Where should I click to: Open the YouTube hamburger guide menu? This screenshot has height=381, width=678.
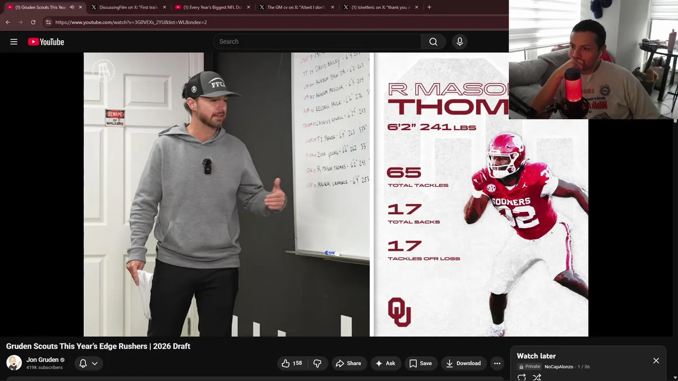pos(14,42)
